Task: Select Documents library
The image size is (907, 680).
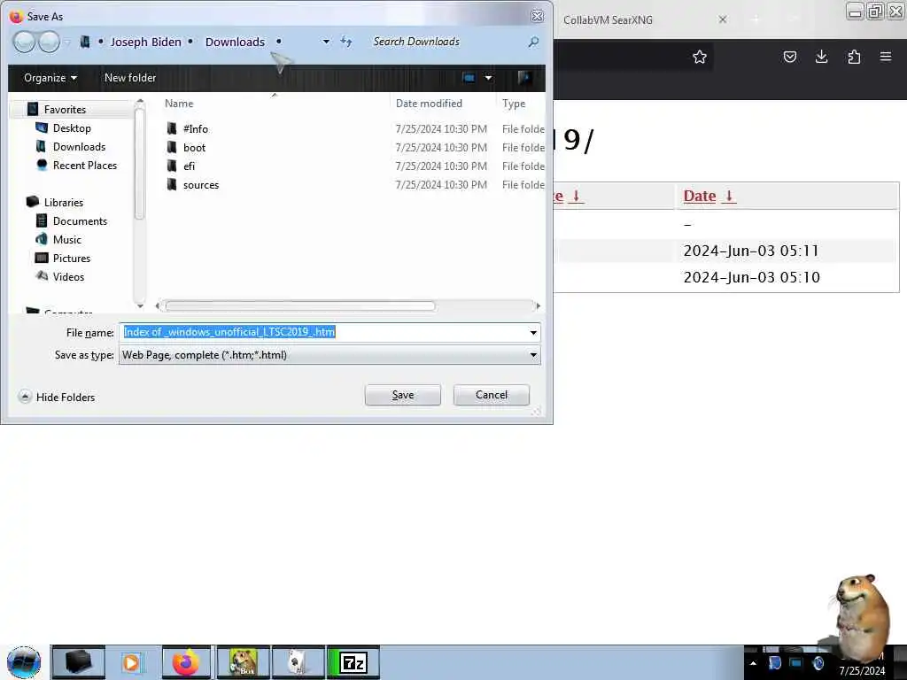Action: 80,220
